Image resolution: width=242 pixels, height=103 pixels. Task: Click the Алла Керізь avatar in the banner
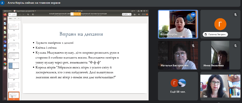[x=2, y=3]
